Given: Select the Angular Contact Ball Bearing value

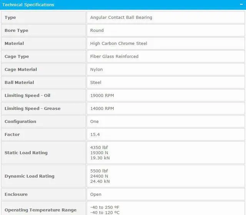Looking at the screenshot, I should [121, 17].
